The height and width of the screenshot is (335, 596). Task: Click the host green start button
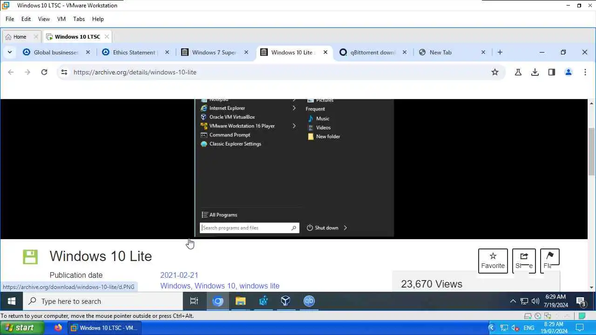pos(22,328)
